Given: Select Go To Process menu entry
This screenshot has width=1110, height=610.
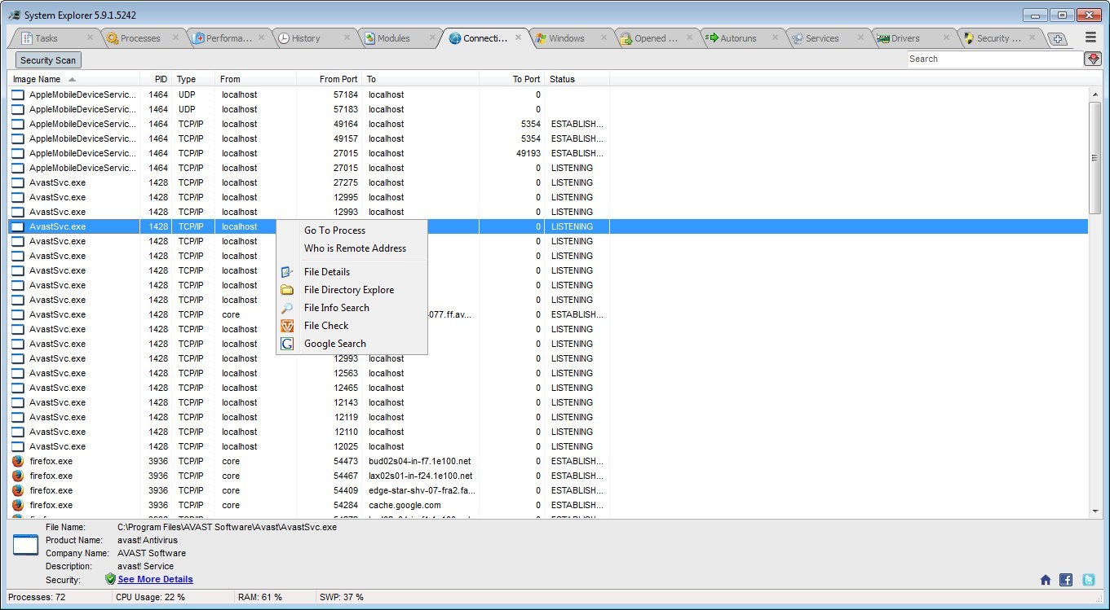Looking at the screenshot, I should tap(352, 230).
